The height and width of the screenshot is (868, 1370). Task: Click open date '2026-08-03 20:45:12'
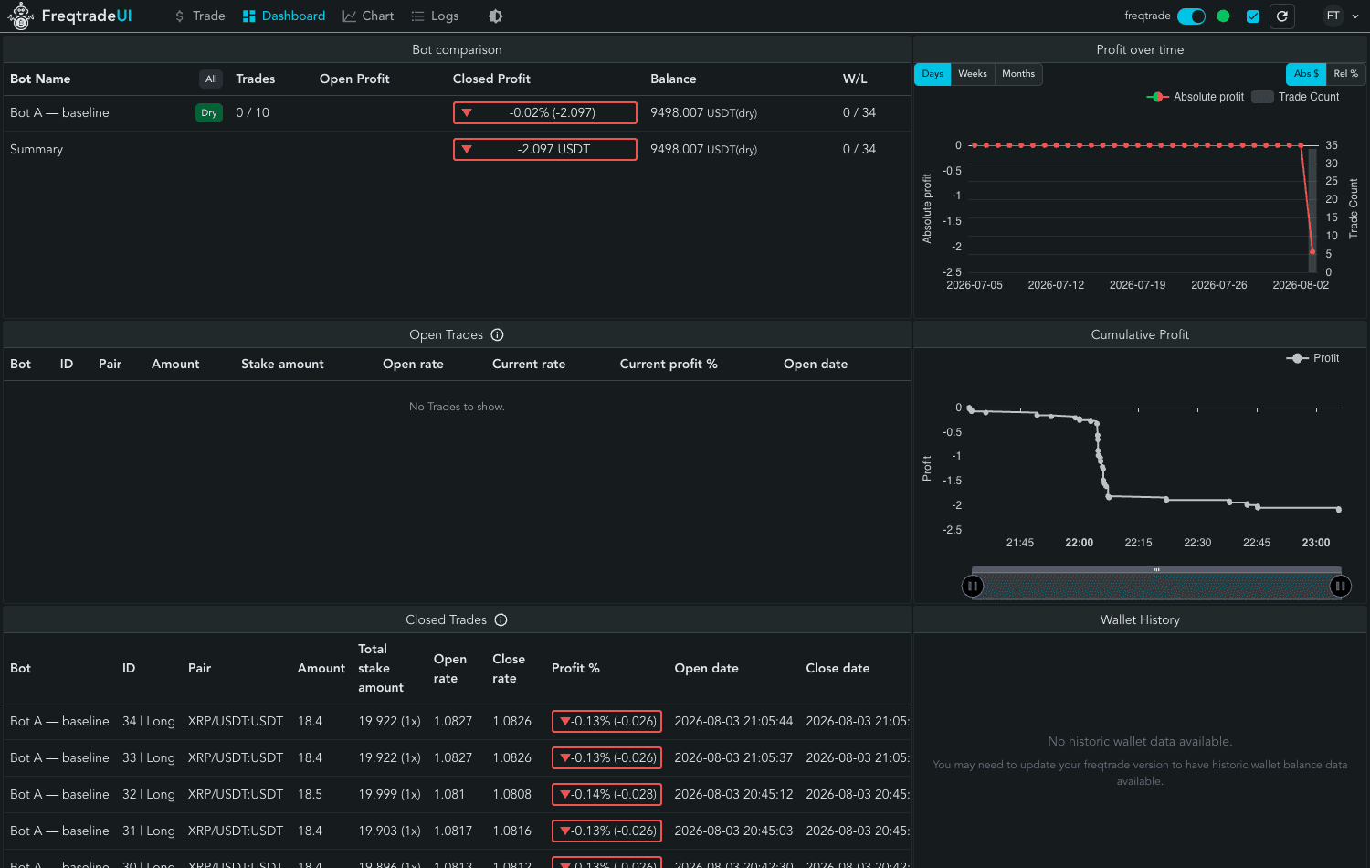[733, 795]
